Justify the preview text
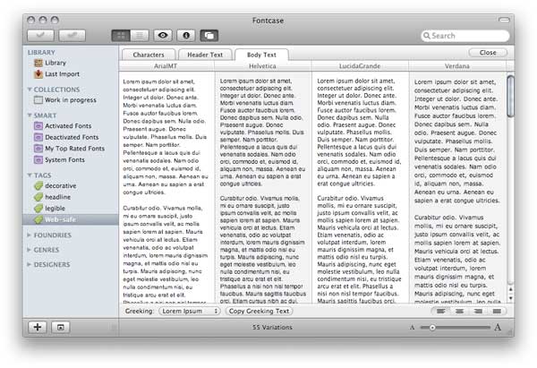 (x=497, y=311)
